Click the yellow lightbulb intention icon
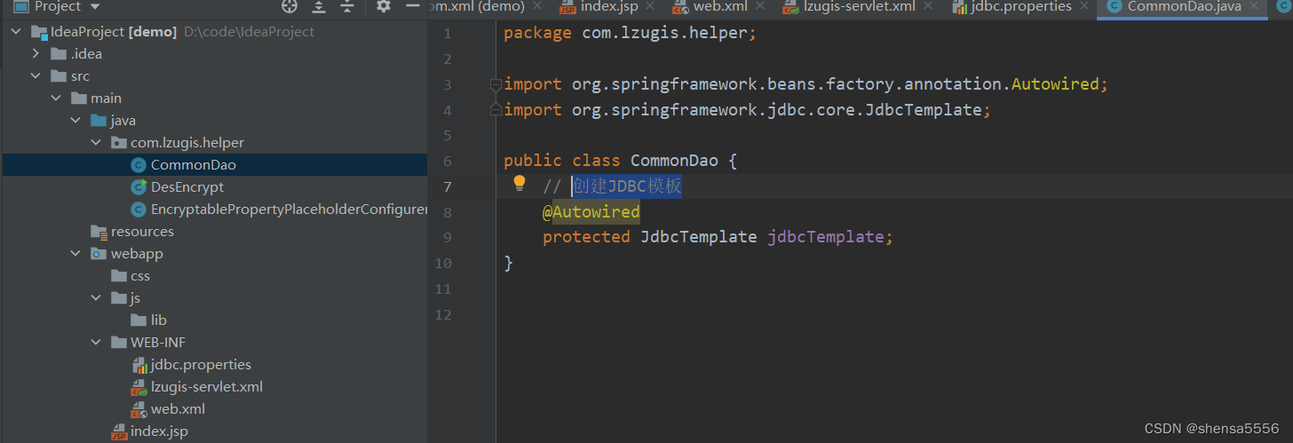This screenshot has height=443, width=1293. pos(520,184)
